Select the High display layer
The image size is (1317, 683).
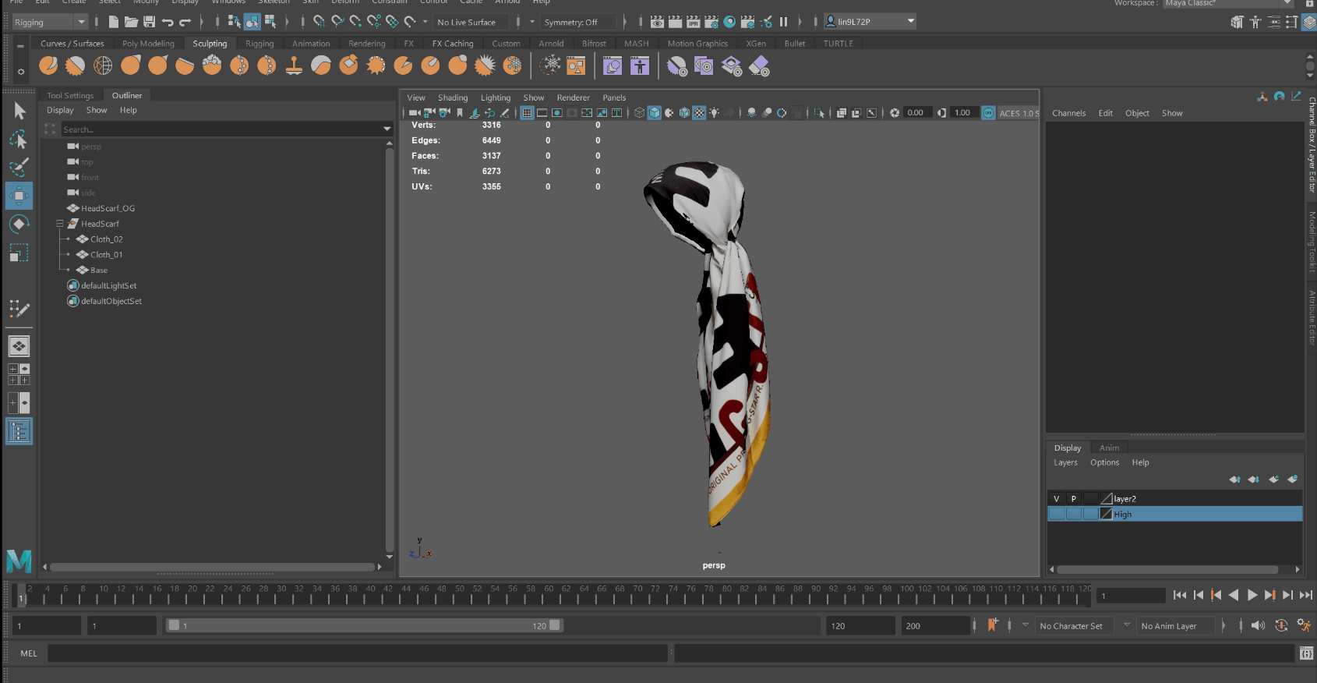click(x=1174, y=514)
